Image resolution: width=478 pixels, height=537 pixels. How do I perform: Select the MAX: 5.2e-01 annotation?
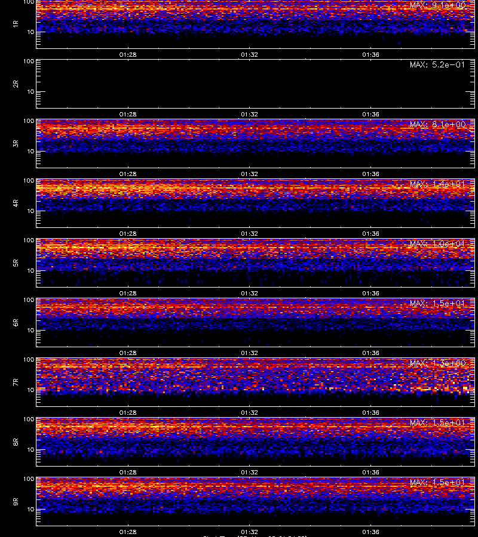click(x=437, y=64)
